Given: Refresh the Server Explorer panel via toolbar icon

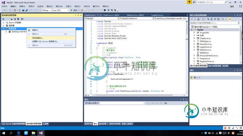Looking at the screenshot, I should tap(3, 19).
